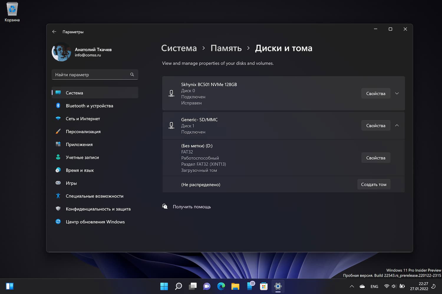
Task: Select the Gaming controller icon
Action: click(58, 183)
